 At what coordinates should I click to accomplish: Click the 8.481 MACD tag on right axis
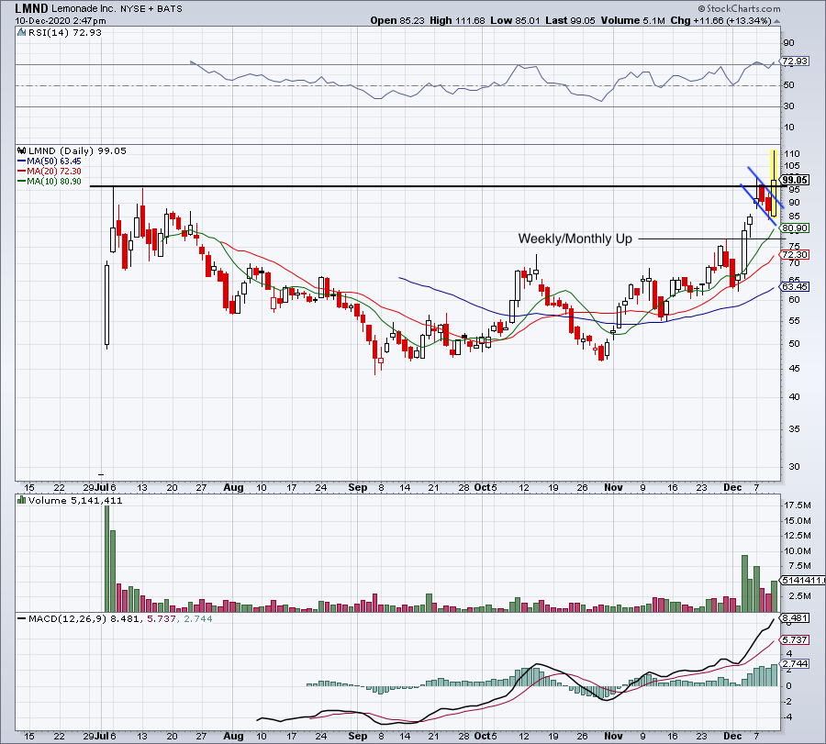click(795, 617)
